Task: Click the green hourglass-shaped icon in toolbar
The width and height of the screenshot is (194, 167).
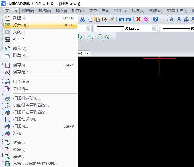Action: click(100, 37)
